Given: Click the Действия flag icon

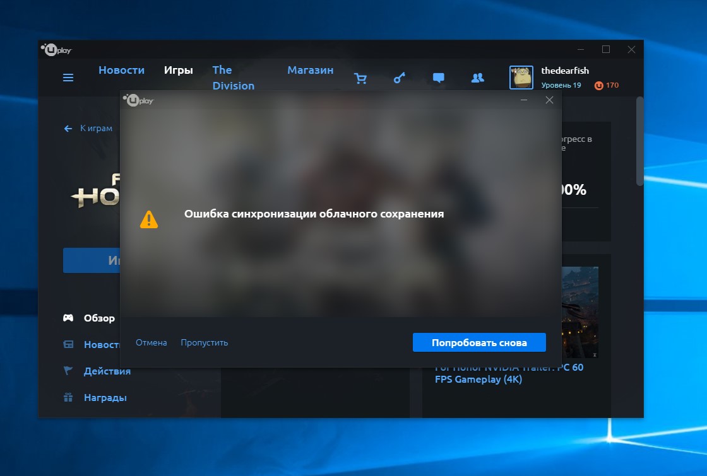Looking at the screenshot, I should point(68,371).
